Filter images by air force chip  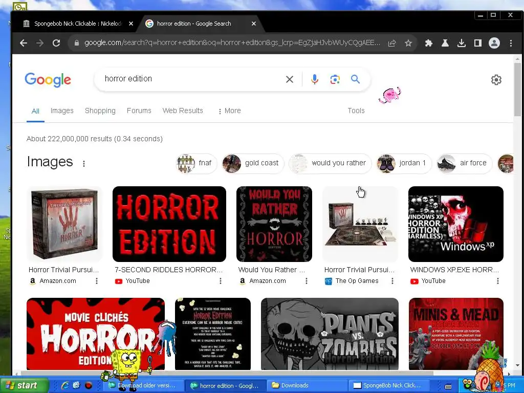tap(464, 163)
